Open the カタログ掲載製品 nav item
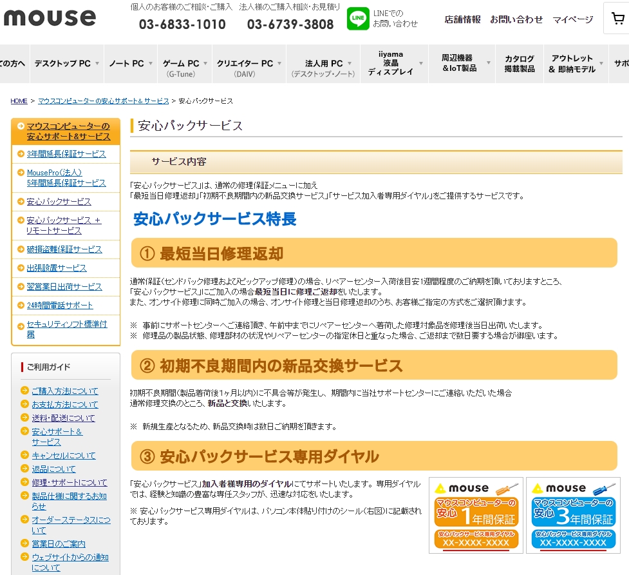629x575 pixels. (520, 64)
